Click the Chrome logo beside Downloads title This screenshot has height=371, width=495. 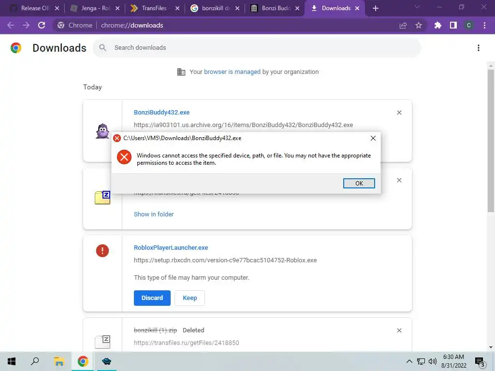(16, 48)
